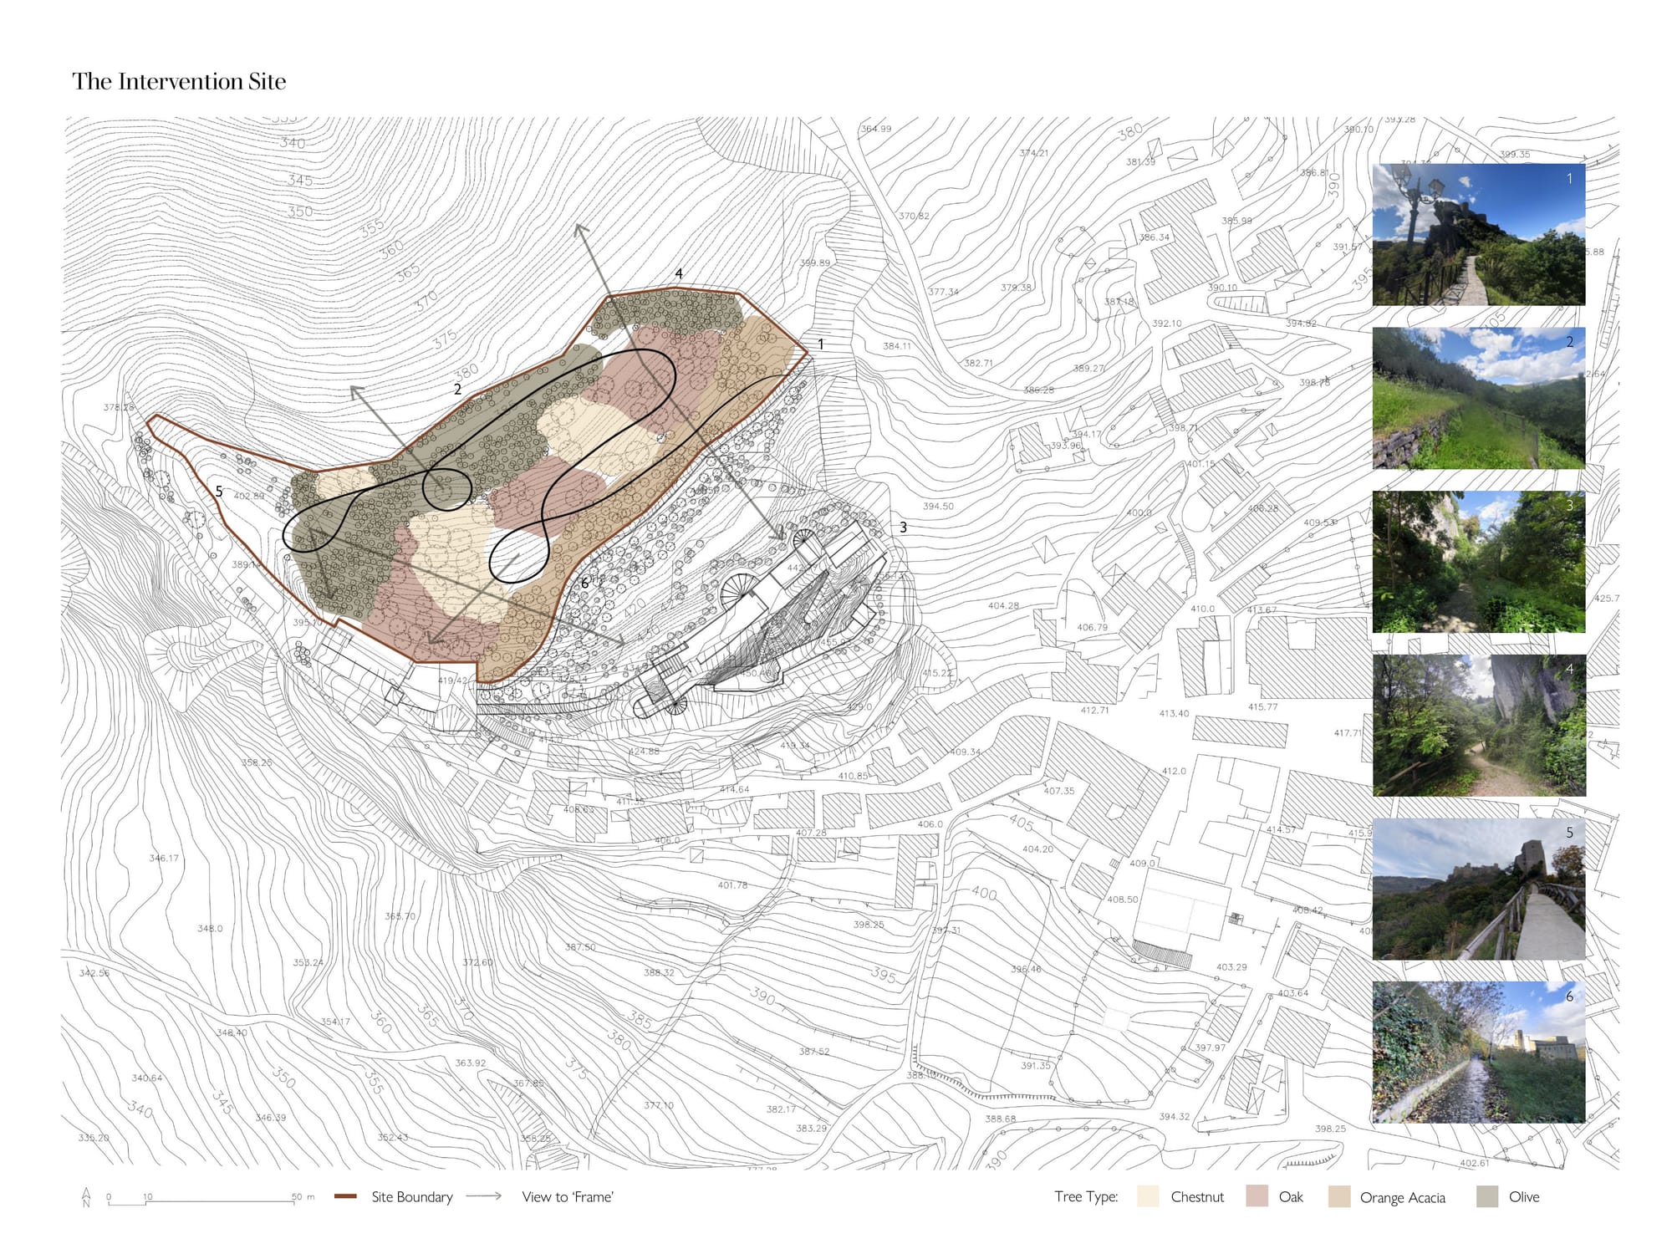Click 'The Intervention Site' title heading

pyautogui.click(x=179, y=81)
